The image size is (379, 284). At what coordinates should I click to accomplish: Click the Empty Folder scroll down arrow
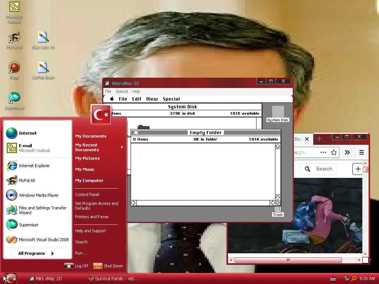(x=278, y=197)
